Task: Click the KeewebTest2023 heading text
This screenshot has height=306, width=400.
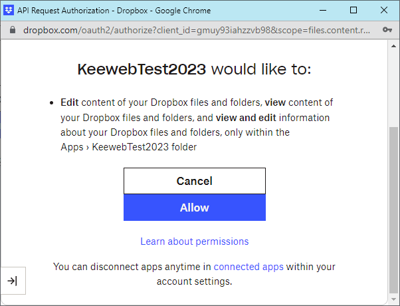Action: click(x=142, y=70)
